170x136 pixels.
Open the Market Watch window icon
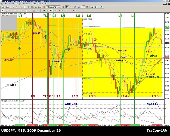pos(13,7)
